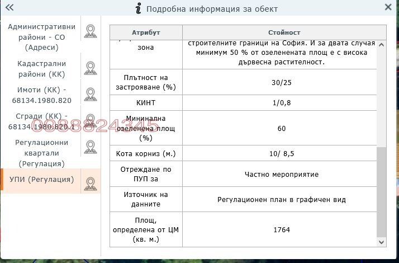Image resolution: width=399 pixels, height=263 pixels.
Task: Select the КИНТ attribute cell
Action: point(146,103)
